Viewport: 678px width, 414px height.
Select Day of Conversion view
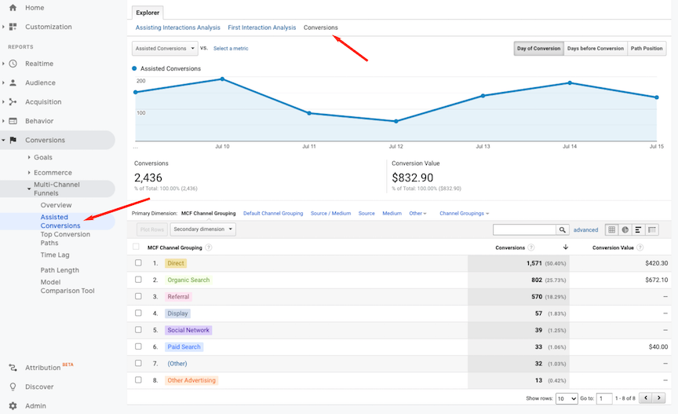(x=539, y=49)
